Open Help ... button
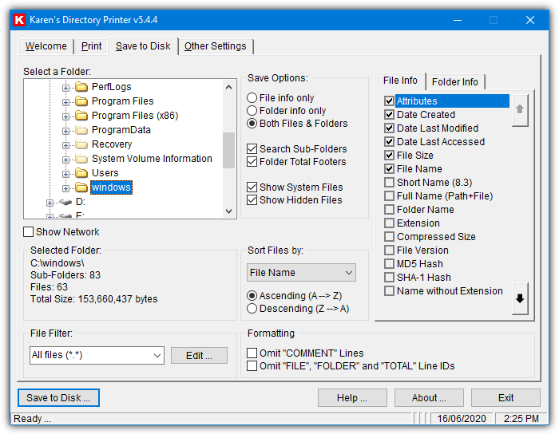Image resolution: width=559 pixels, height=434 pixels. pyautogui.click(x=352, y=397)
